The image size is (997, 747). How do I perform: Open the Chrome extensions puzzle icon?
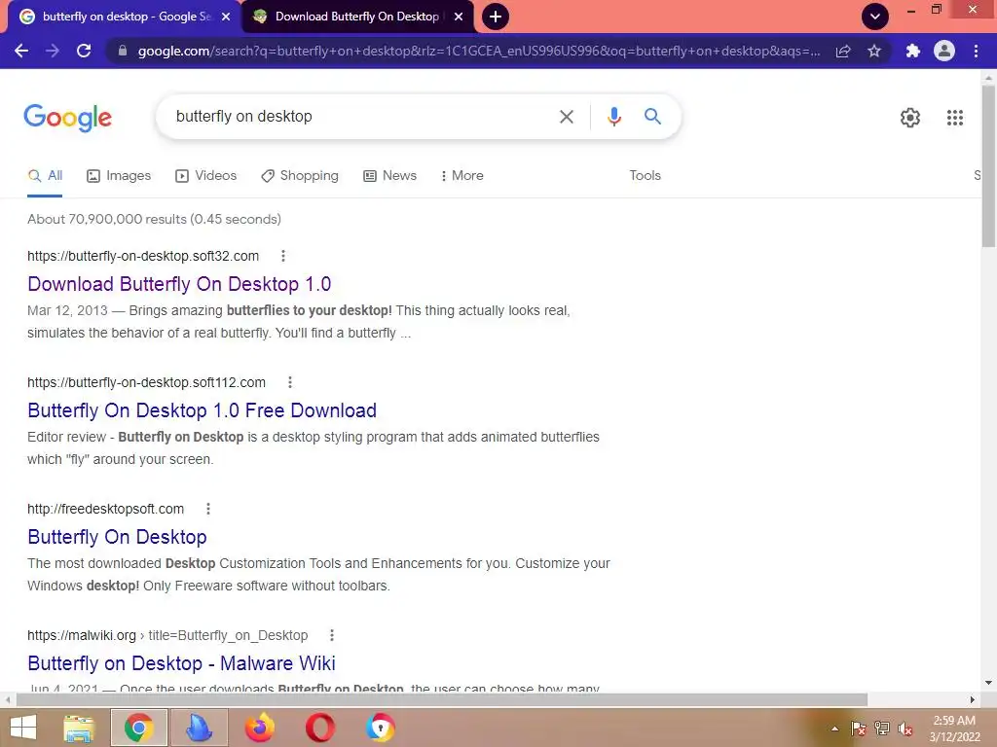coord(913,51)
